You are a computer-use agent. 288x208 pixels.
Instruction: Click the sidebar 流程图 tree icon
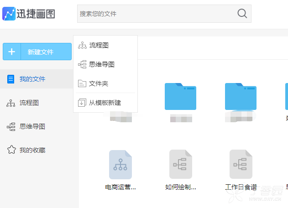coord(11,103)
